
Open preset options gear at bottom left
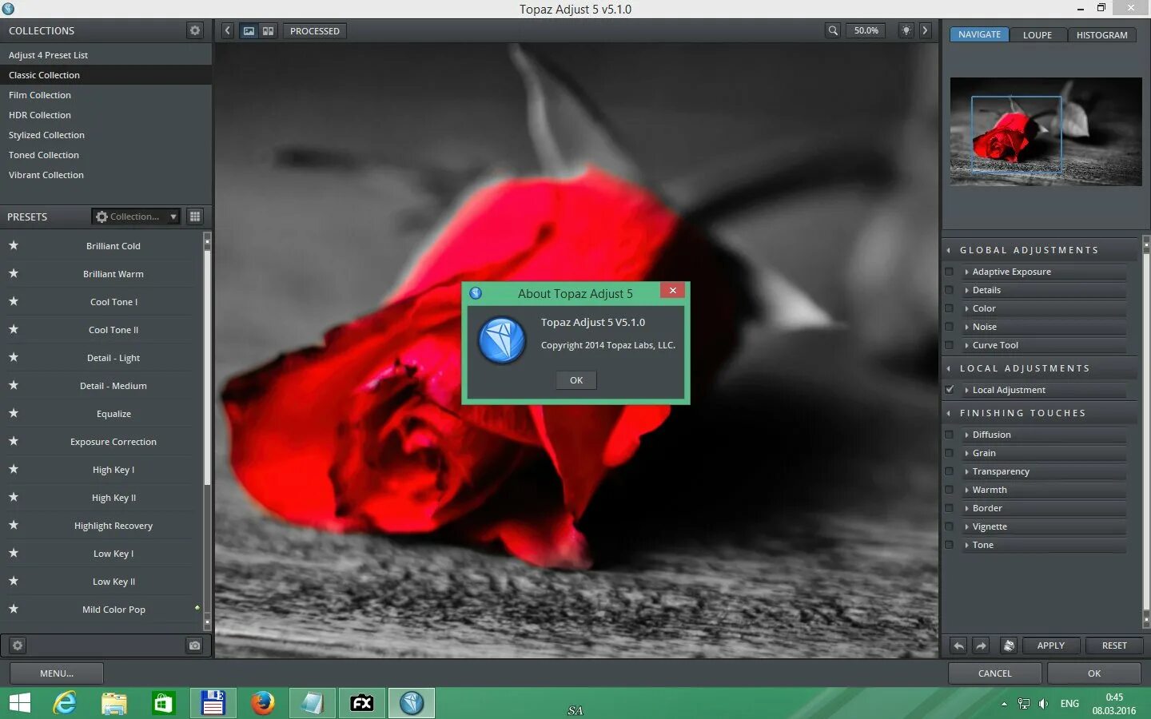(x=18, y=646)
